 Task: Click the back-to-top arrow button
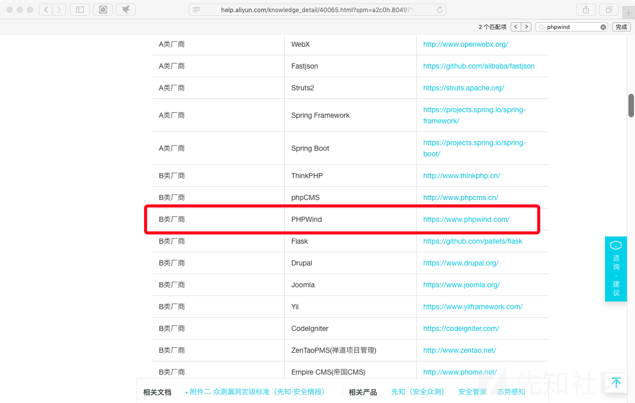click(616, 383)
